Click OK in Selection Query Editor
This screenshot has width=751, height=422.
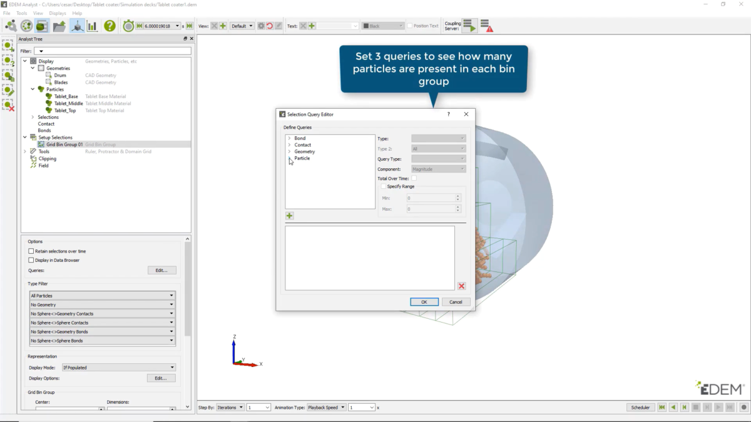coord(424,302)
